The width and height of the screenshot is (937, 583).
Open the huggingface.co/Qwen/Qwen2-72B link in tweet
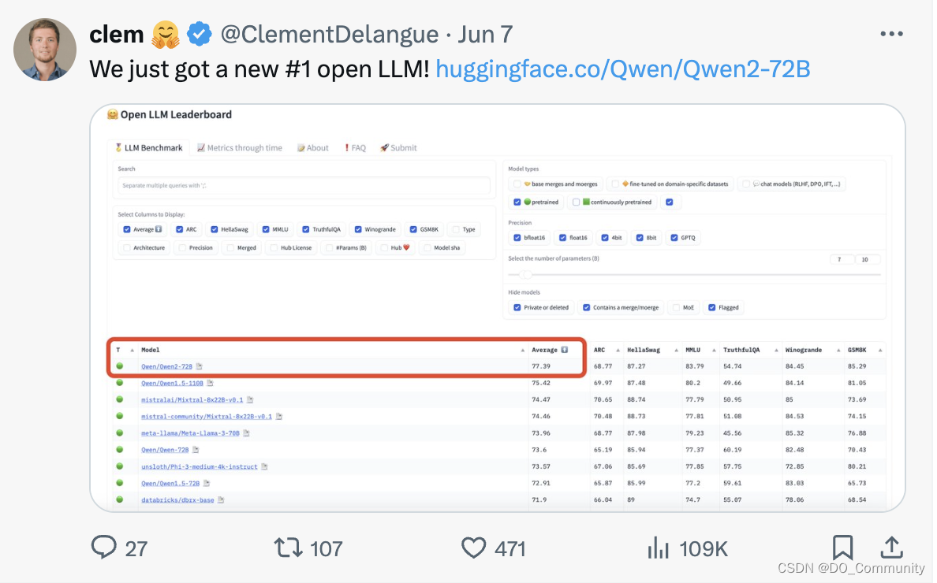[x=622, y=69]
